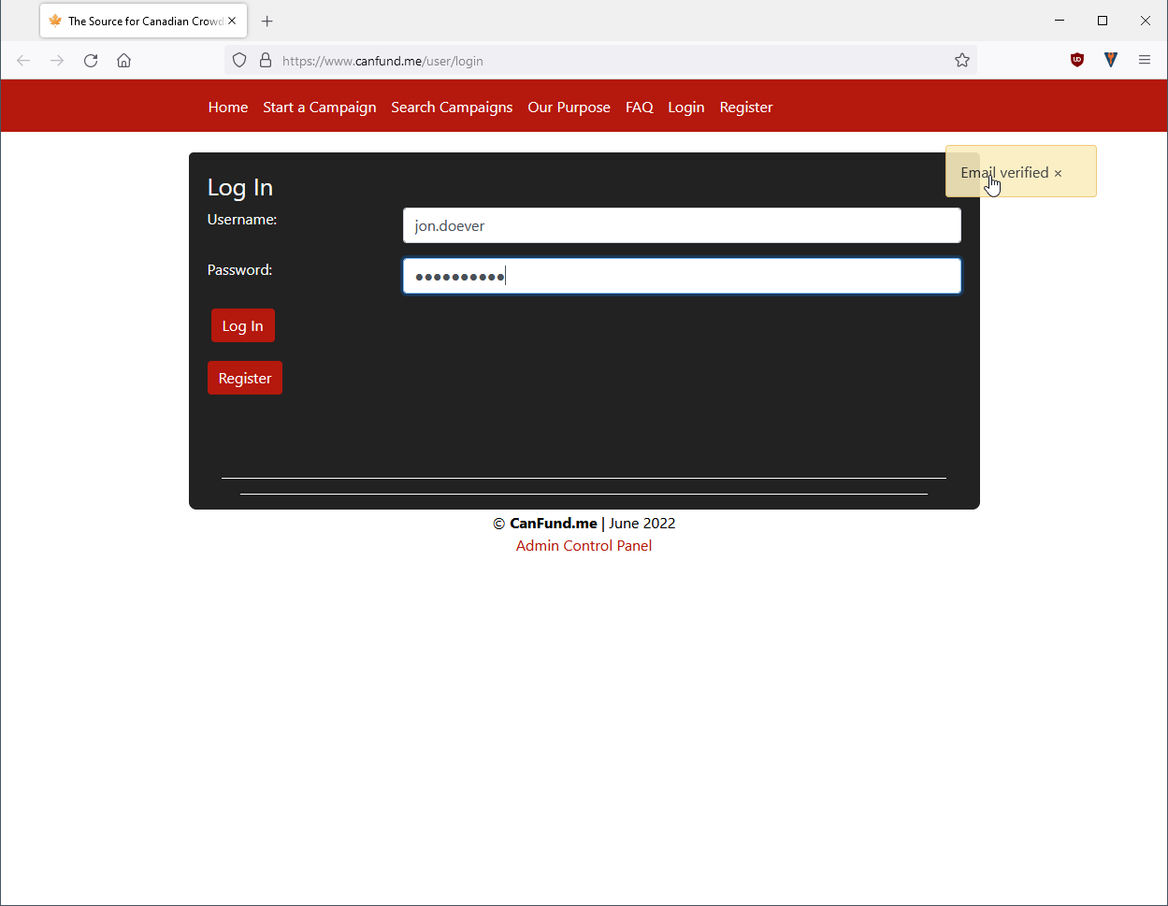Visit the Our Purpose page
1168x906 pixels.
point(569,108)
